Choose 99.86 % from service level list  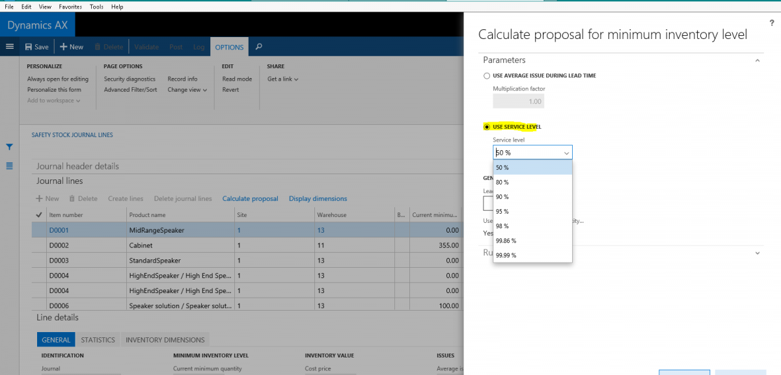click(532, 240)
